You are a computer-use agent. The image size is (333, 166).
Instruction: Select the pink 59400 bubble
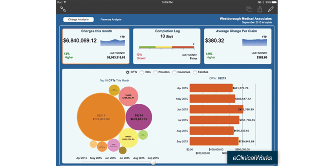coord(128,96)
